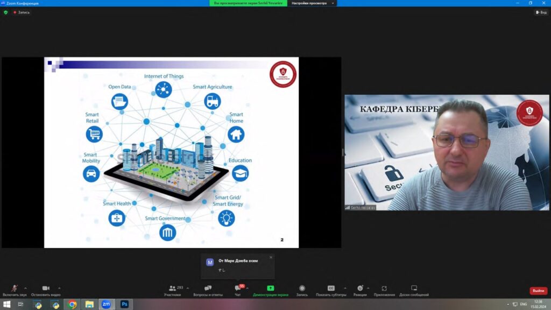551x310 pixels.
Task: Unmute microphone with Включить звук button
Action: click(x=15, y=289)
